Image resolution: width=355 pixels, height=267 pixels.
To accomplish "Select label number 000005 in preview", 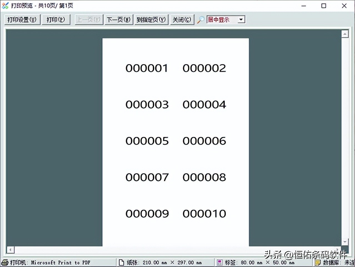I will pyautogui.click(x=147, y=141).
